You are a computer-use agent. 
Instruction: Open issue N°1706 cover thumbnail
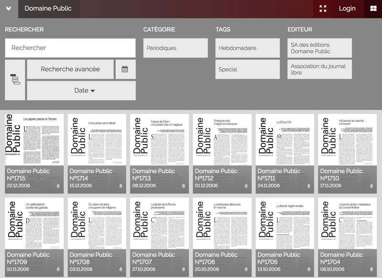(x=222, y=224)
